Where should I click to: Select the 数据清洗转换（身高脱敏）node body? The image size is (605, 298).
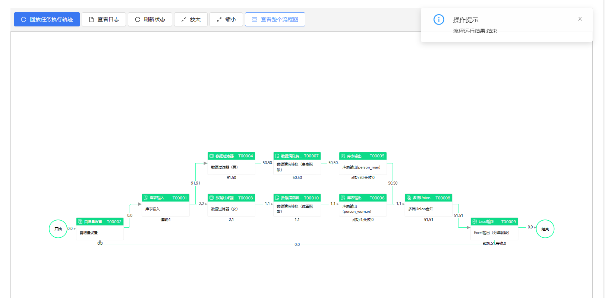(x=297, y=167)
